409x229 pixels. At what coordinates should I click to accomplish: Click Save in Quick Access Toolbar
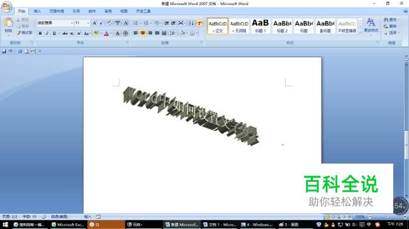pos(4,52)
